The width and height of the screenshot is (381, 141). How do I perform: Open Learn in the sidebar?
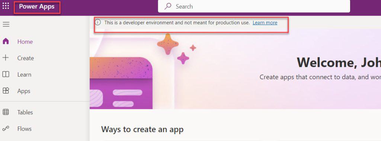click(24, 75)
